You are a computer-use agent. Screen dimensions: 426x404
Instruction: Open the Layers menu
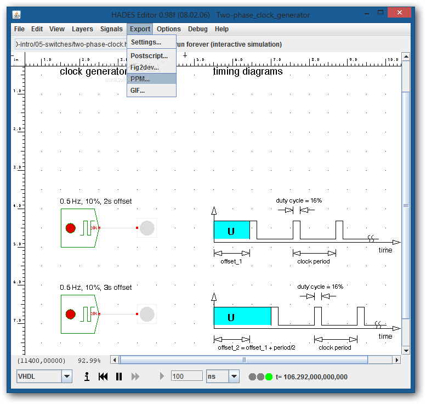(x=82, y=29)
